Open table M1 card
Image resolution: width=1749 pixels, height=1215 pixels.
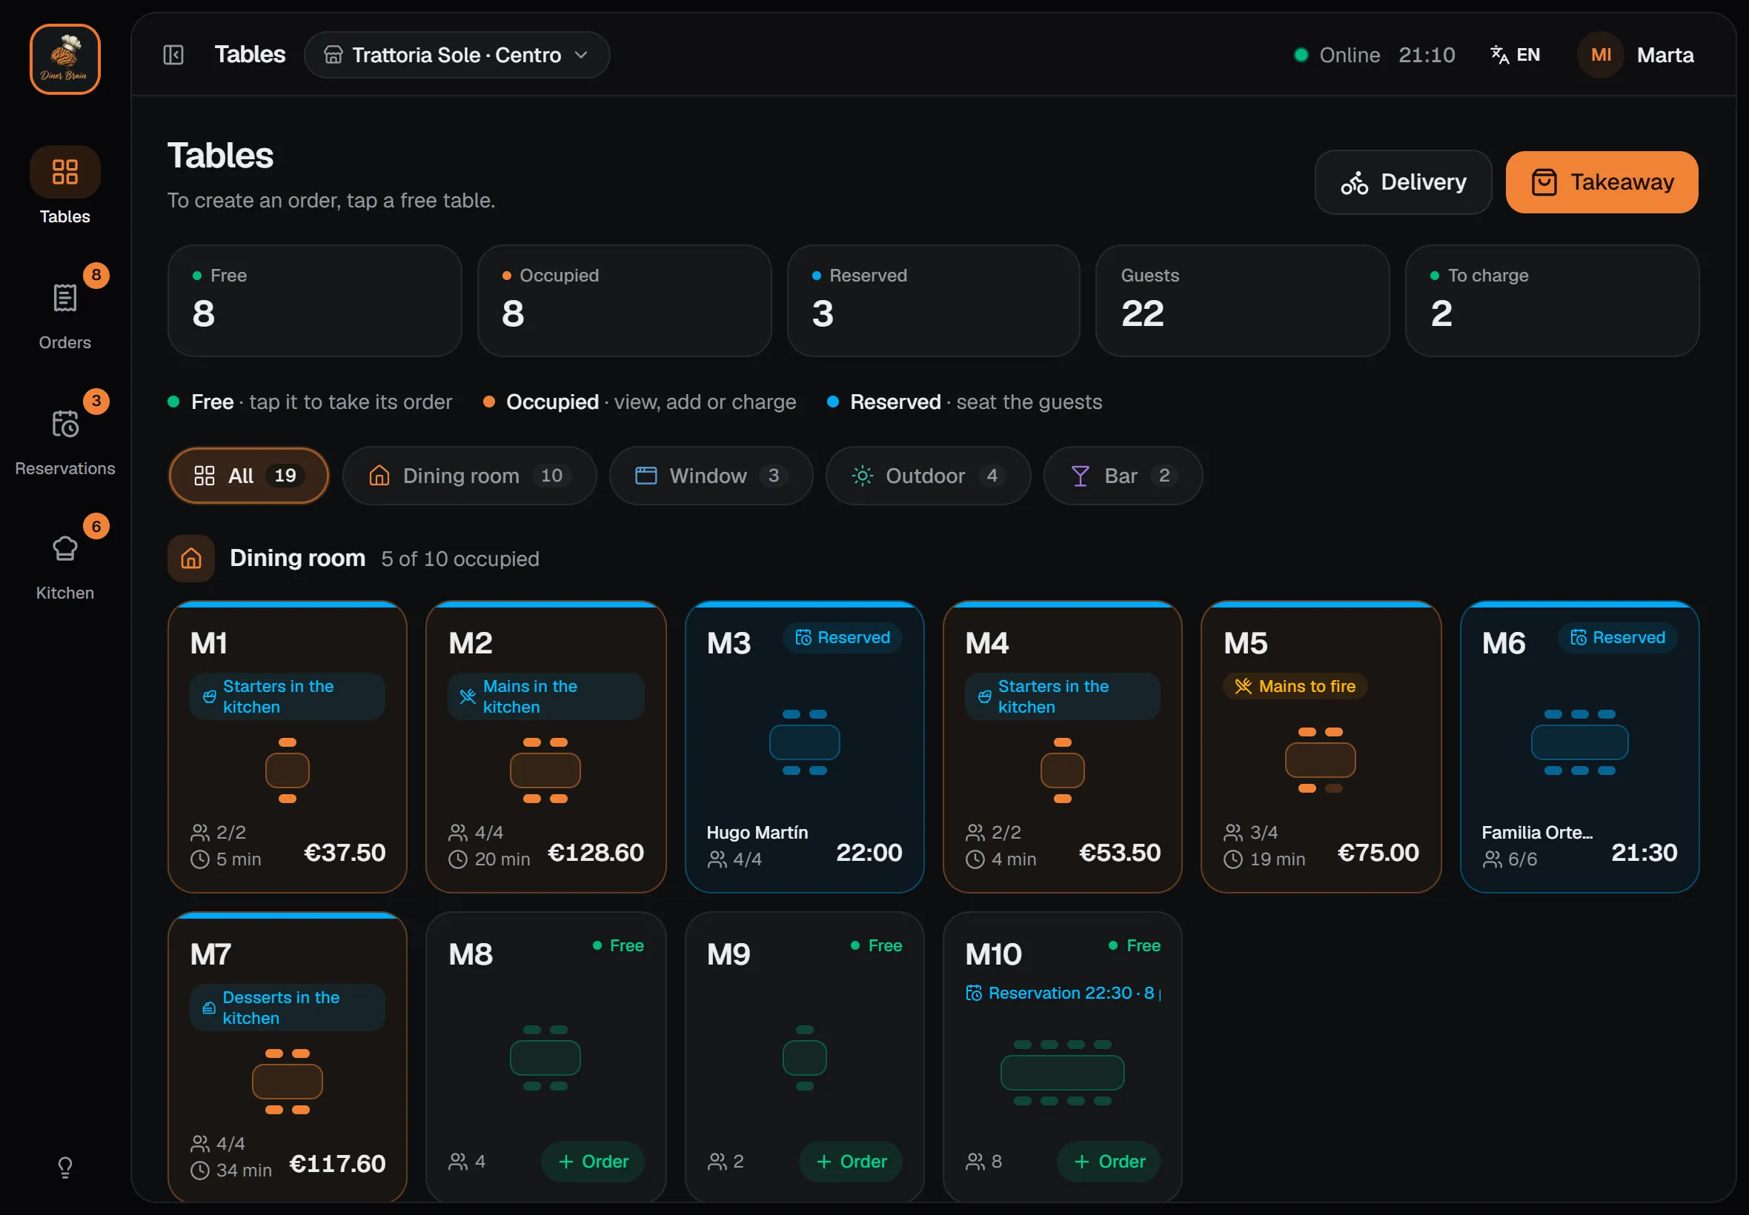click(x=287, y=747)
